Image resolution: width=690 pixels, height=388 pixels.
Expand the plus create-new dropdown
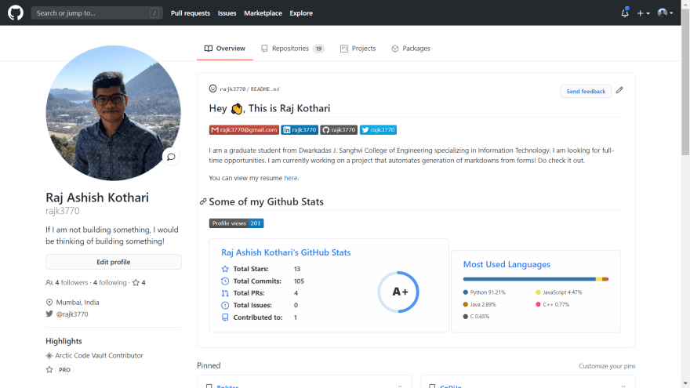point(644,13)
